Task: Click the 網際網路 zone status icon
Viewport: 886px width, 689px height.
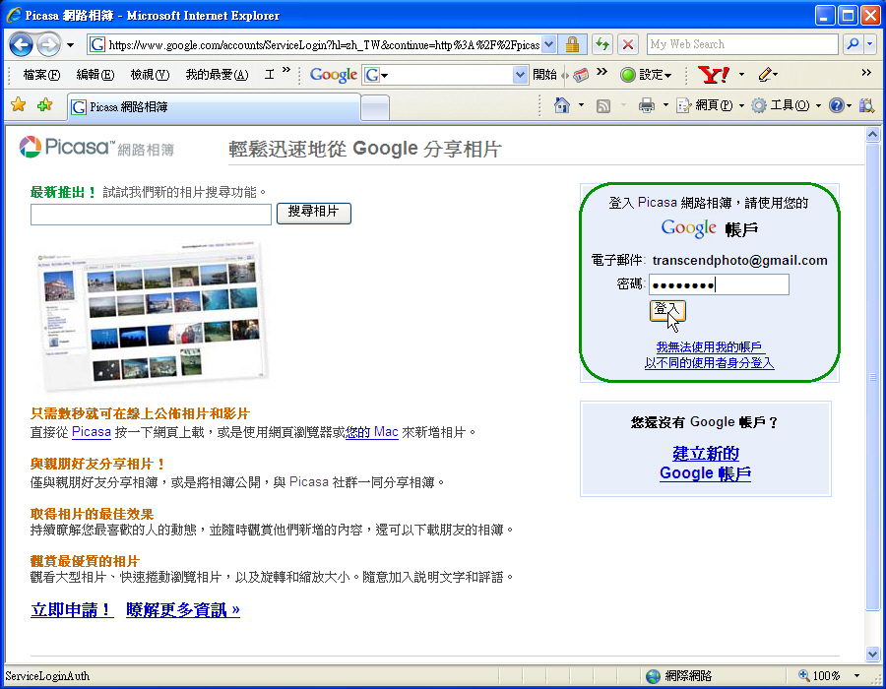Action: pos(654,676)
